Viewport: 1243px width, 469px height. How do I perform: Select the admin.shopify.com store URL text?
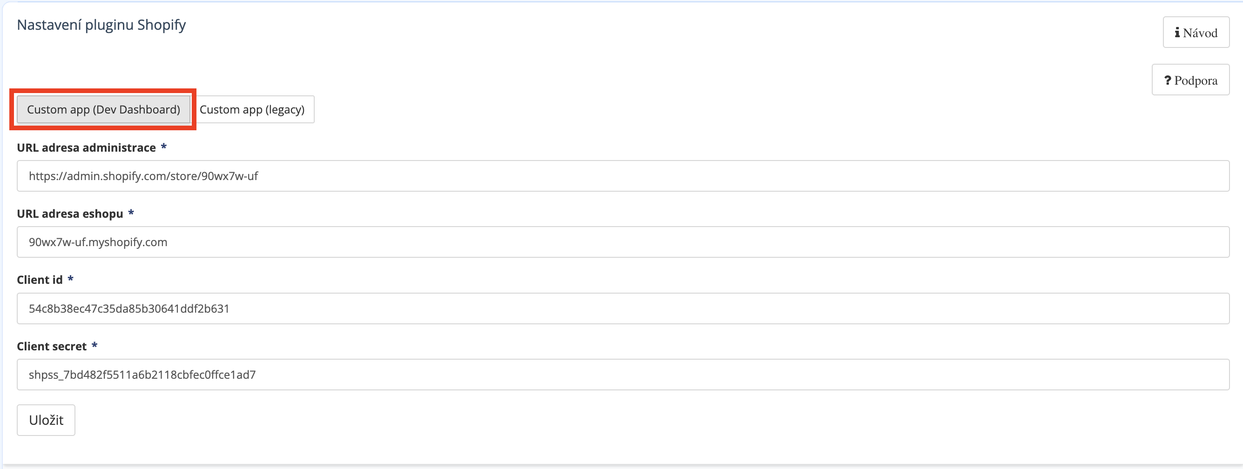[143, 175]
